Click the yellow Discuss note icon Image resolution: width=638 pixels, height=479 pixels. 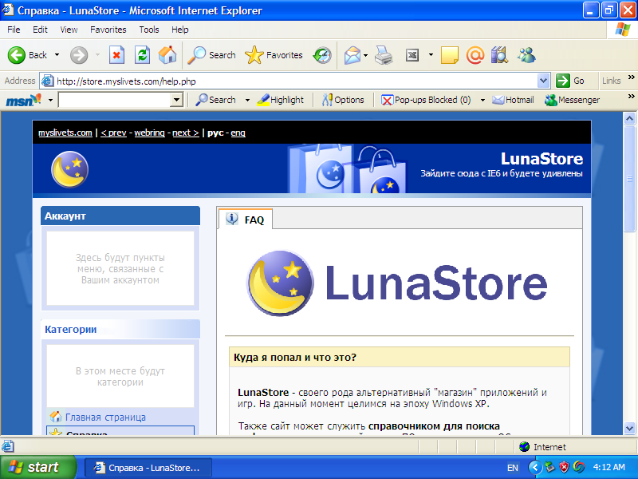coord(449,55)
